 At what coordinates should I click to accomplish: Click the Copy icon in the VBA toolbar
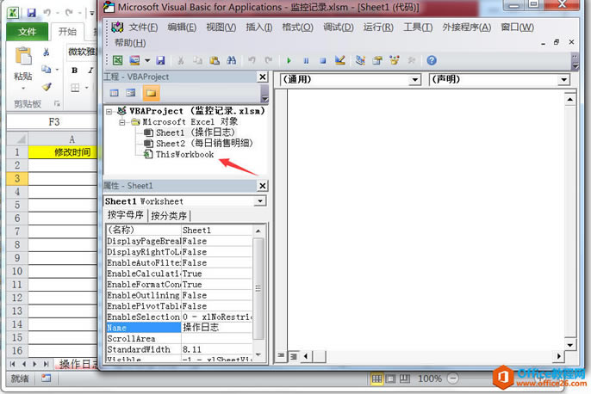[197, 60]
